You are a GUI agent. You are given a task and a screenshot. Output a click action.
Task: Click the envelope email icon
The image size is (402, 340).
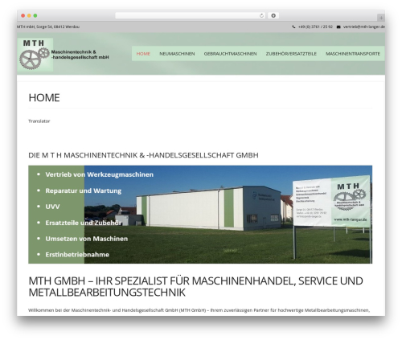338,27
